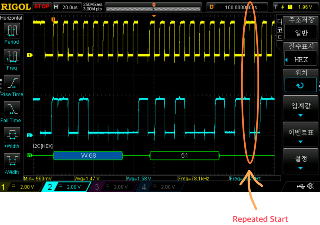
Task: Click the channel 2 ground level marker
Action: click(x=30, y=135)
